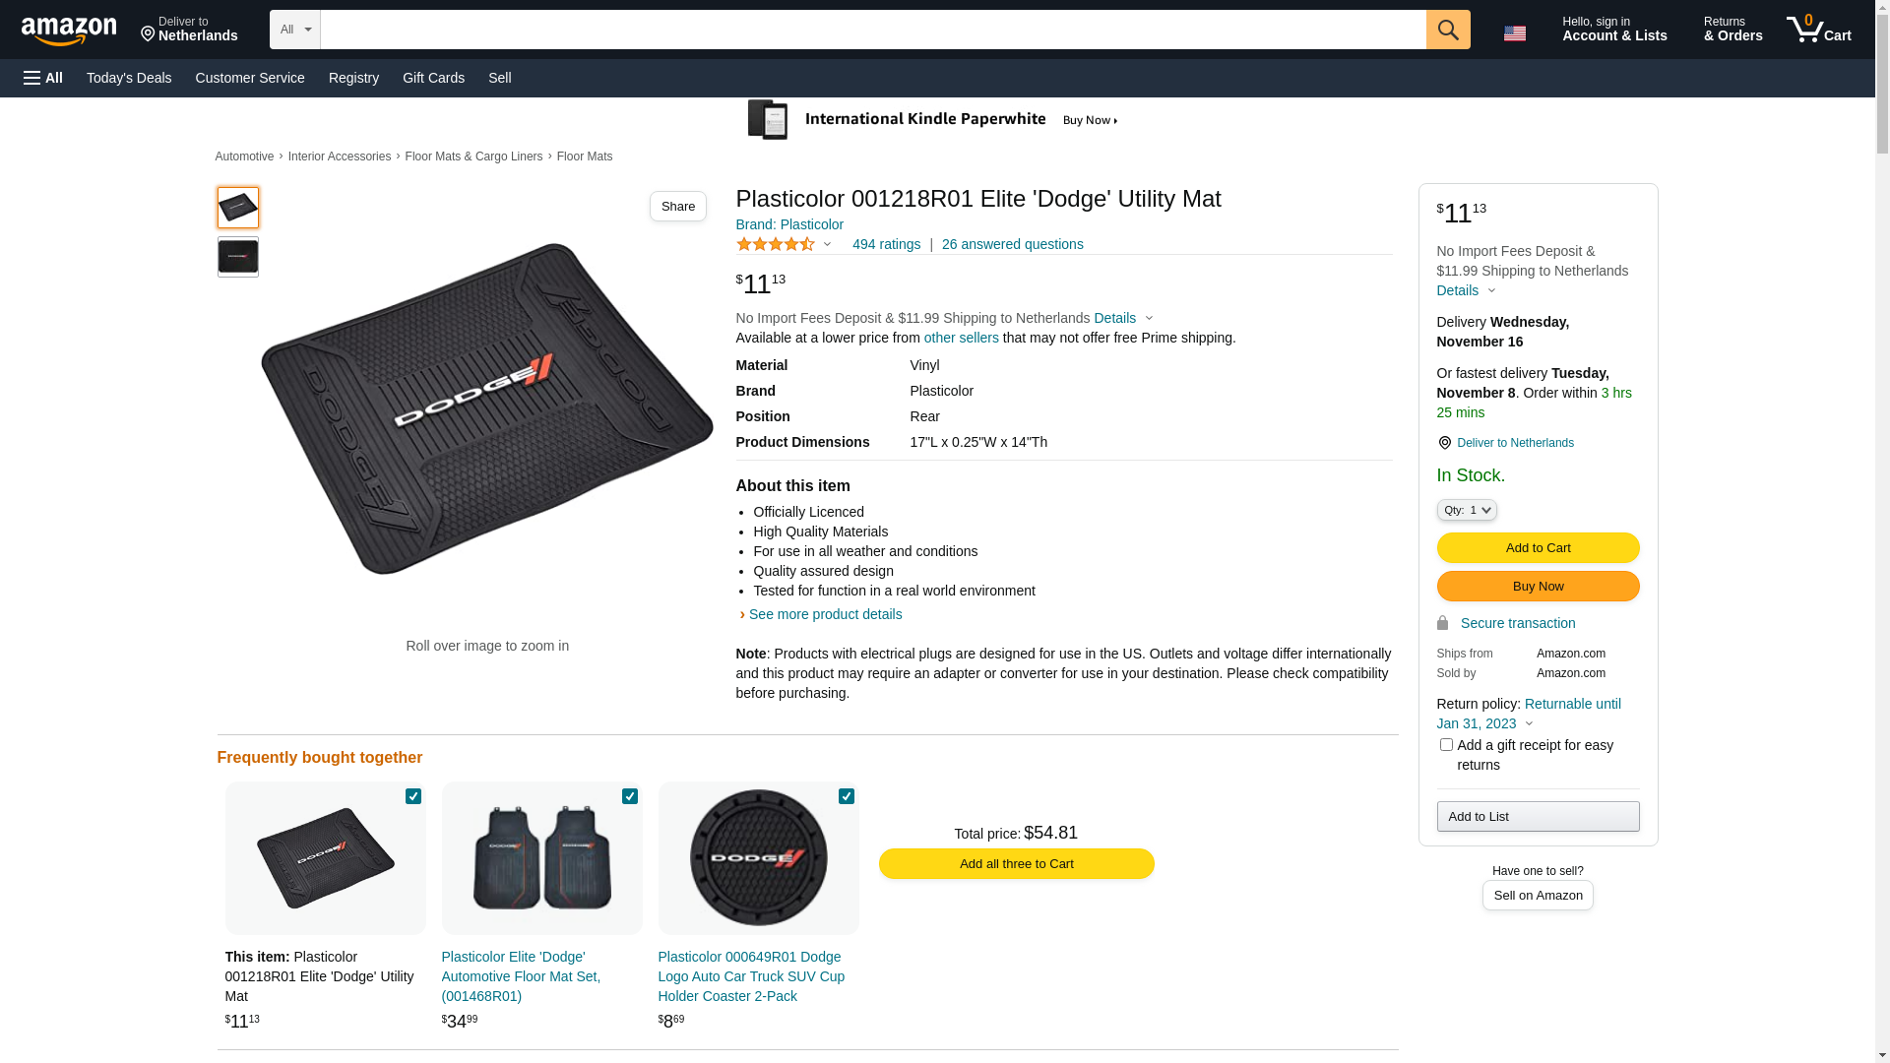Click the Amazon logo
1890x1063 pixels.
pyautogui.click(x=69, y=31)
